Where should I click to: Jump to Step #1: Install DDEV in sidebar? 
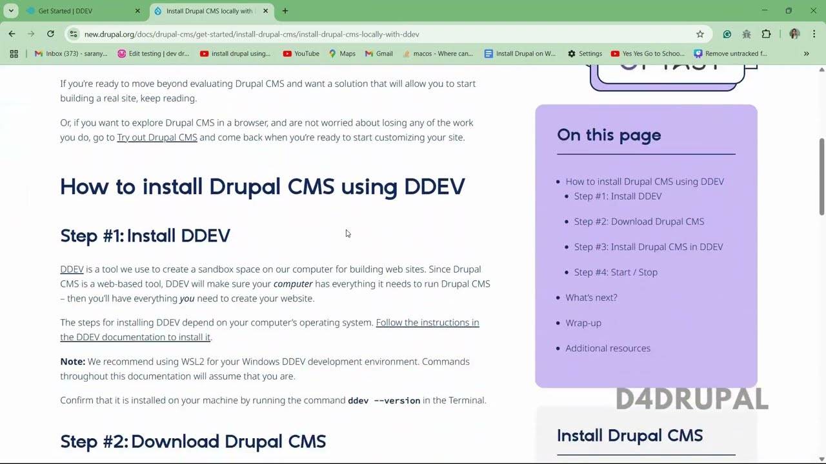pyautogui.click(x=618, y=196)
